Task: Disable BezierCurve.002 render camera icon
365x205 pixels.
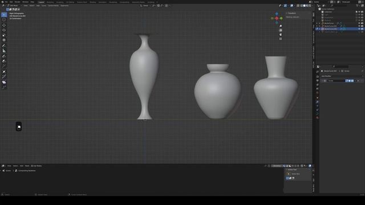Action: coord(362,29)
